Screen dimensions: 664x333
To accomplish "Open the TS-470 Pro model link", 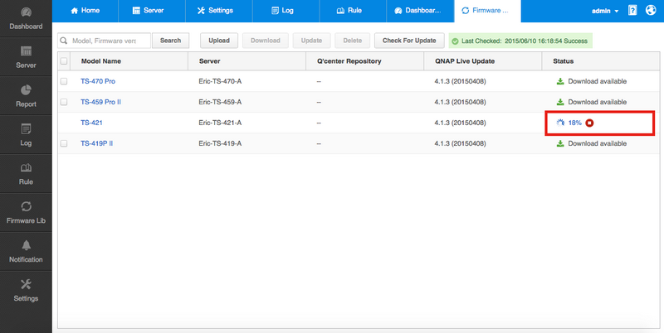I will pos(98,81).
